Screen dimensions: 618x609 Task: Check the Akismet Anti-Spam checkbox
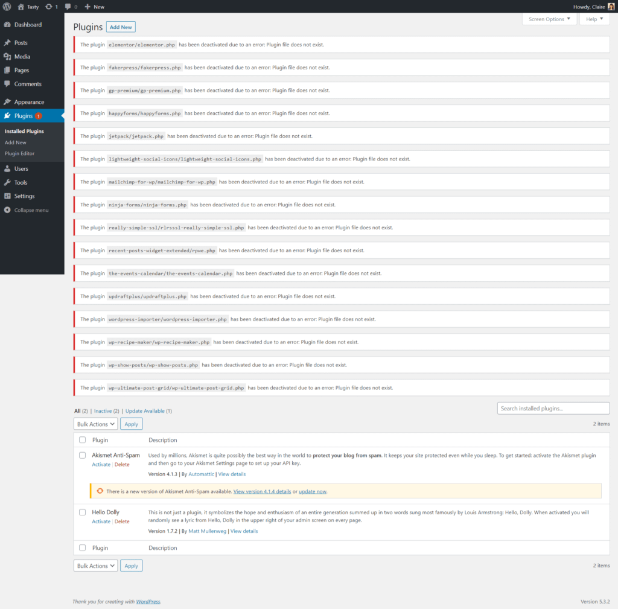[83, 455]
